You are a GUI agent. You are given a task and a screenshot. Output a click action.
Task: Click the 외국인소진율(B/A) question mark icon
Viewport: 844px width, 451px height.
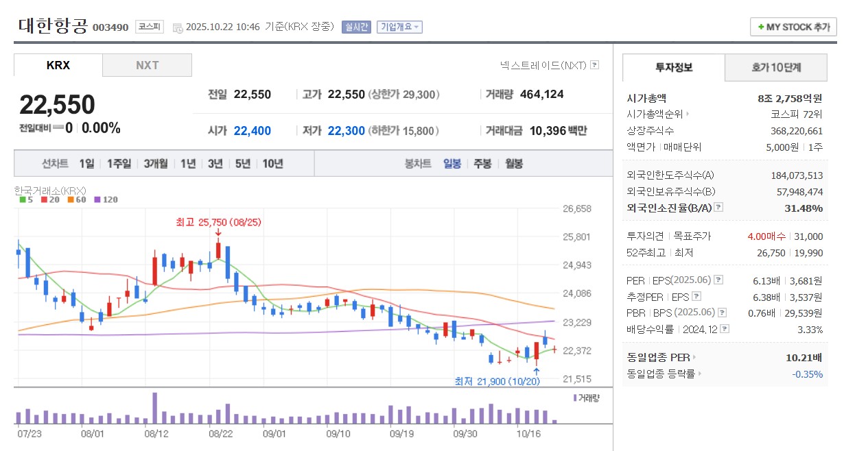pyautogui.click(x=718, y=207)
